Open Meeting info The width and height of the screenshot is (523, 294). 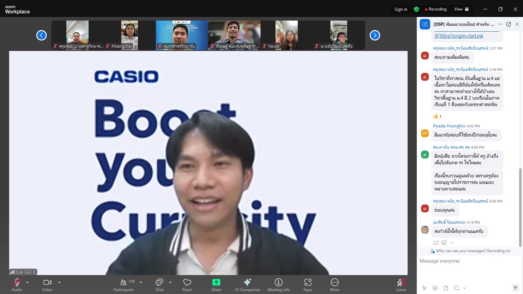coord(278,285)
